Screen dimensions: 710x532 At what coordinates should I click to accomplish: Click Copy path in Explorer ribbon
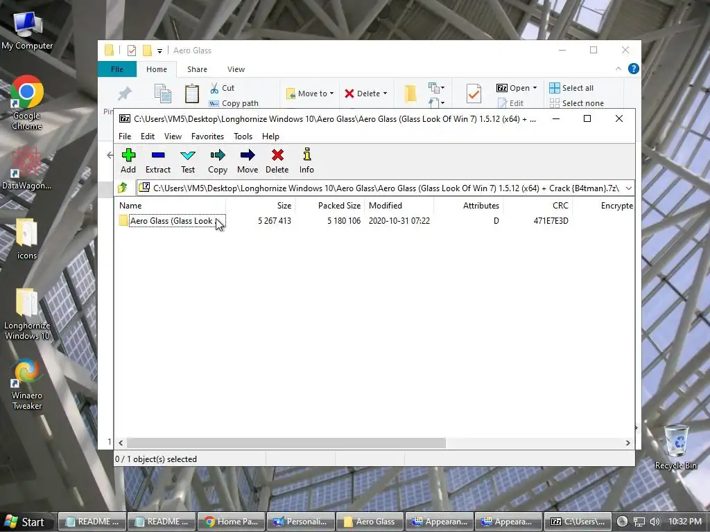(x=234, y=103)
